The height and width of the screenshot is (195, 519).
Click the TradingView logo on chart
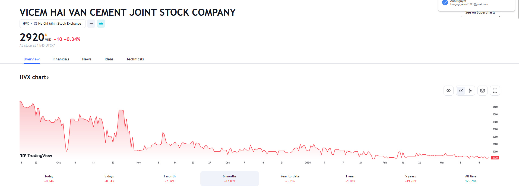coord(36,155)
